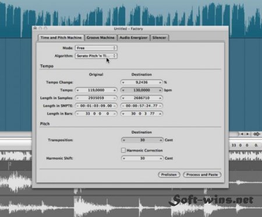Click destination Length in SMPTE field
Screen dimensions: 262x217
click(141, 106)
